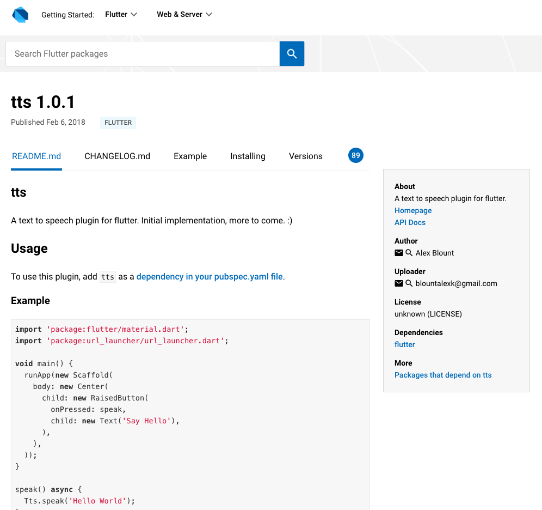
Task: Switch to the README.md tab
Action: (36, 156)
